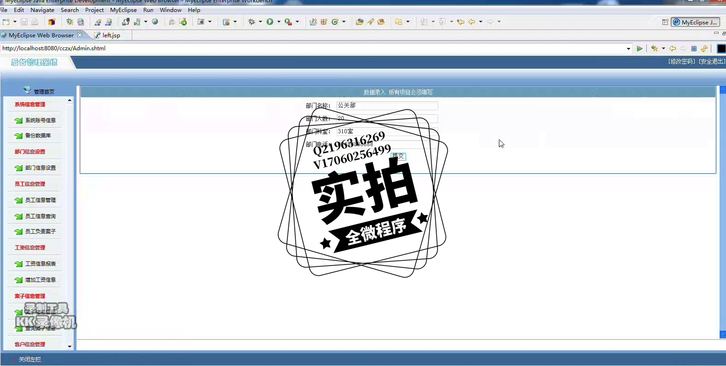726x366 pixels.
Task: Click the 系统信息管理 section header
Action: [x=30, y=105]
